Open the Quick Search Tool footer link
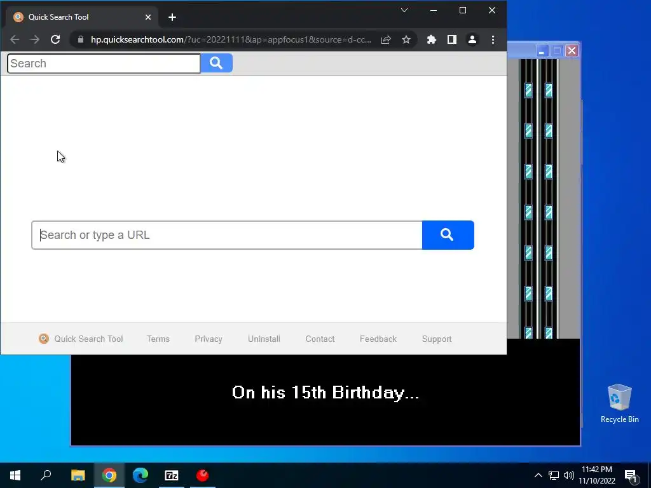Viewport: 651px width, 488px height. tap(81, 339)
